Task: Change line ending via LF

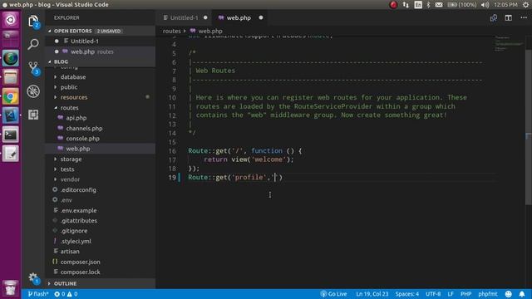Action: [451, 294]
